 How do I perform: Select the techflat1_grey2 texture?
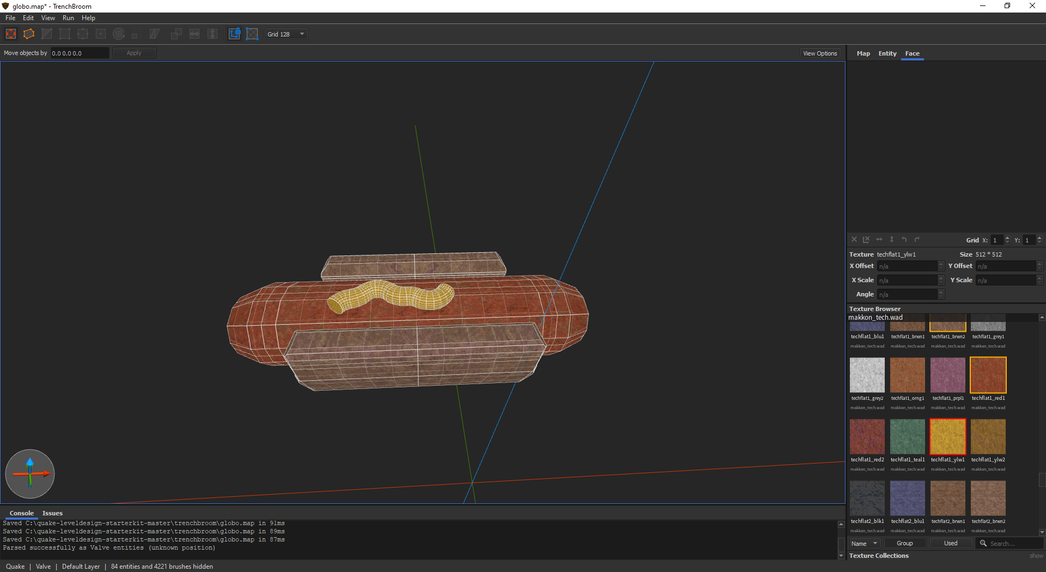click(867, 375)
